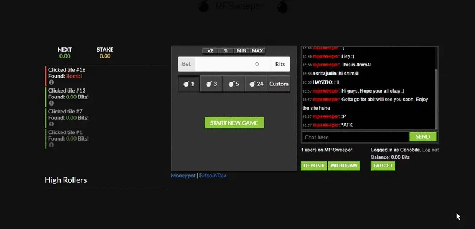Click chat message 'This is 4nim4l'

[356, 65]
